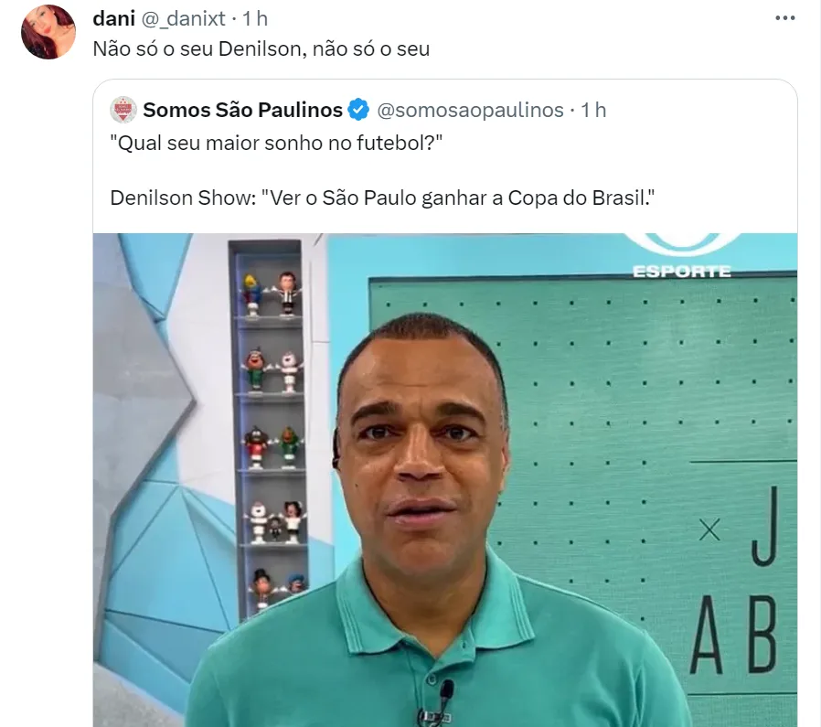The width and height of the screenshot is (821, 727).
Task: Open the @_danixt handle link
Action: coord(183,19)
